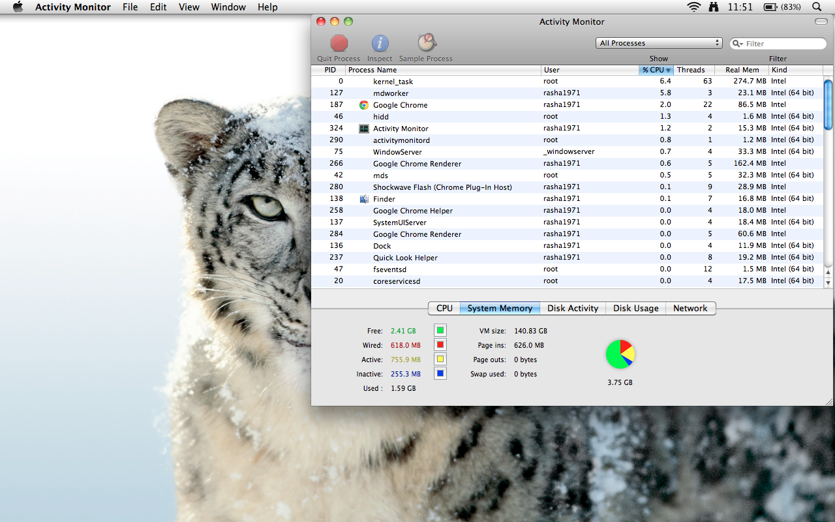The width and height of the screenshot is (835, 522).
Task: Sort by Process Name column header
Action: pyautogui.click(x=444, y=70)
